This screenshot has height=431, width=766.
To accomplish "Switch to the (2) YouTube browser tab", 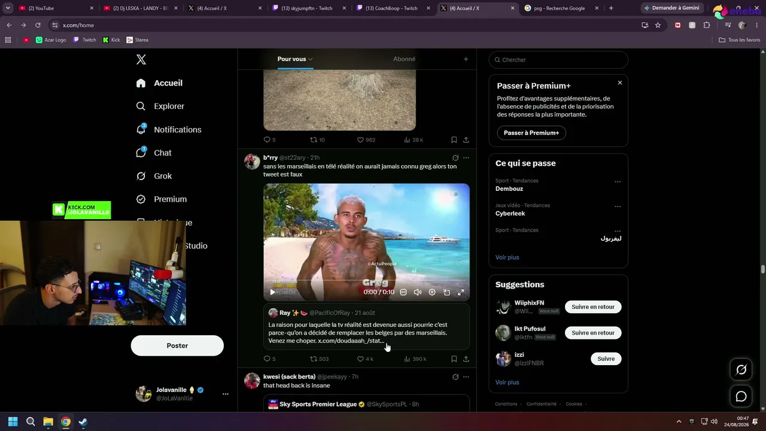I will click(57, 8).
